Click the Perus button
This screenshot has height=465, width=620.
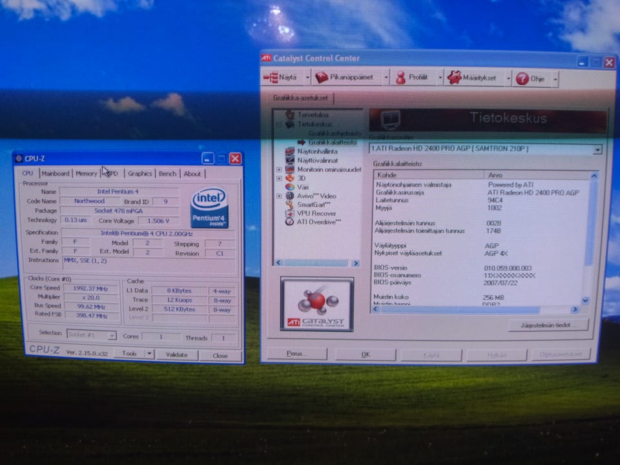[296, 353]
